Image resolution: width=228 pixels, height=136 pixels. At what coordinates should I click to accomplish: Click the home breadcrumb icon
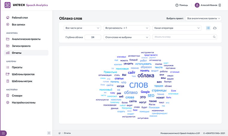pyautogui.click(x=60, y=133)
